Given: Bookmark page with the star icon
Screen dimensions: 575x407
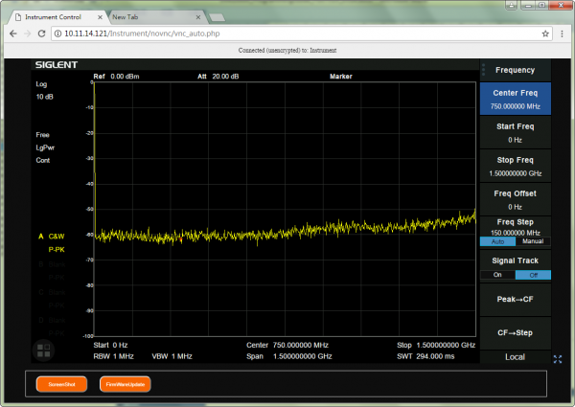Looking at the screenshot, I should [x=545, y=34].
